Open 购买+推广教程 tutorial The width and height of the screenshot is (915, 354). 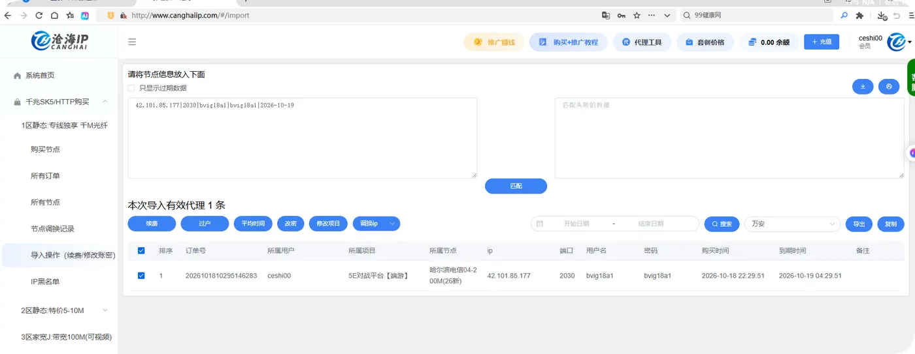coord(568,42)
